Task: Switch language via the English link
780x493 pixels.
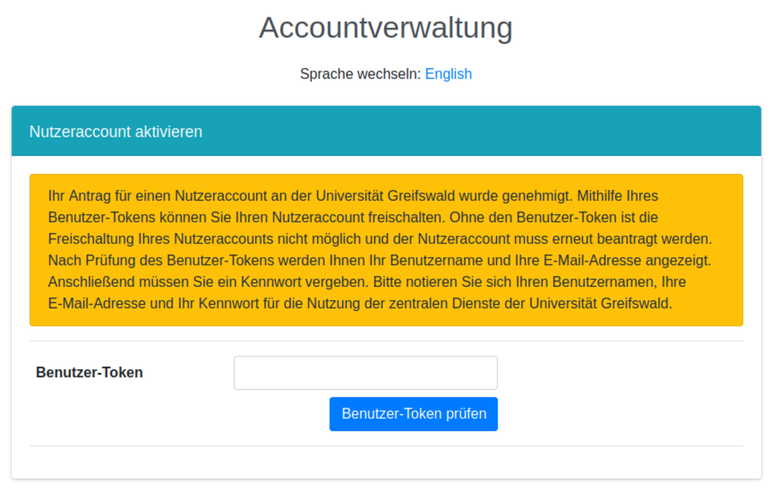Action: 448,74
